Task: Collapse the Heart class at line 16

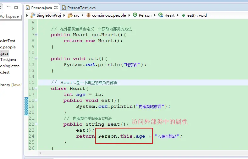Action: click(36, 88)
